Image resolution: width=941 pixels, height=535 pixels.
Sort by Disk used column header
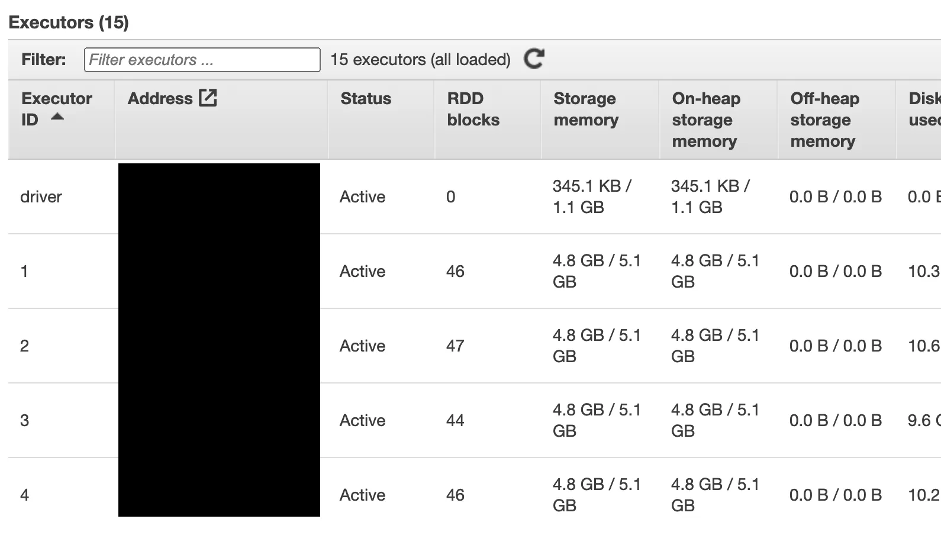(924, 109)
